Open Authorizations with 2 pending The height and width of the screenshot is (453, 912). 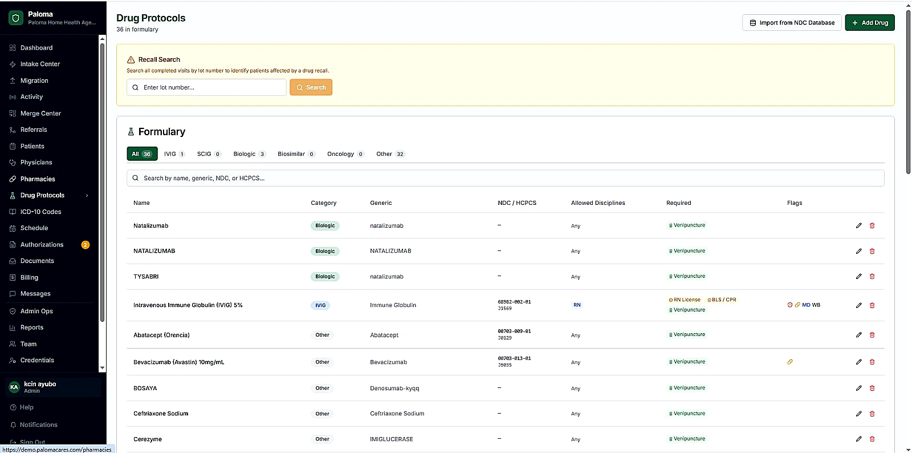(49, 245)
